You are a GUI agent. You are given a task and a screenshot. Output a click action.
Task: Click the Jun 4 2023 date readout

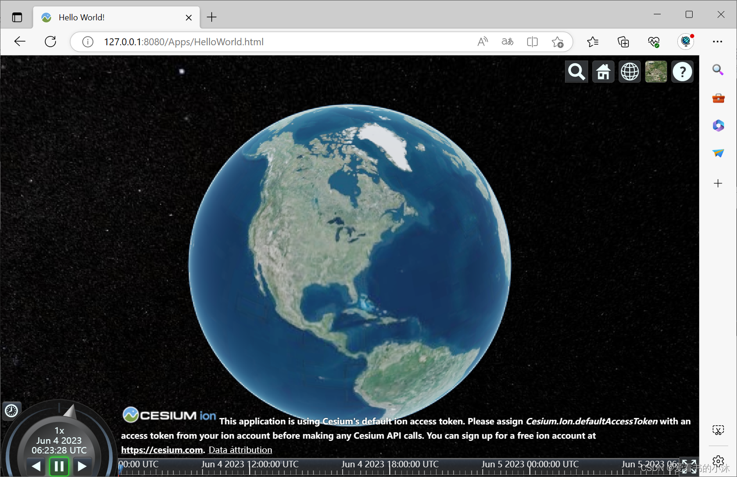tap(59, 441)
